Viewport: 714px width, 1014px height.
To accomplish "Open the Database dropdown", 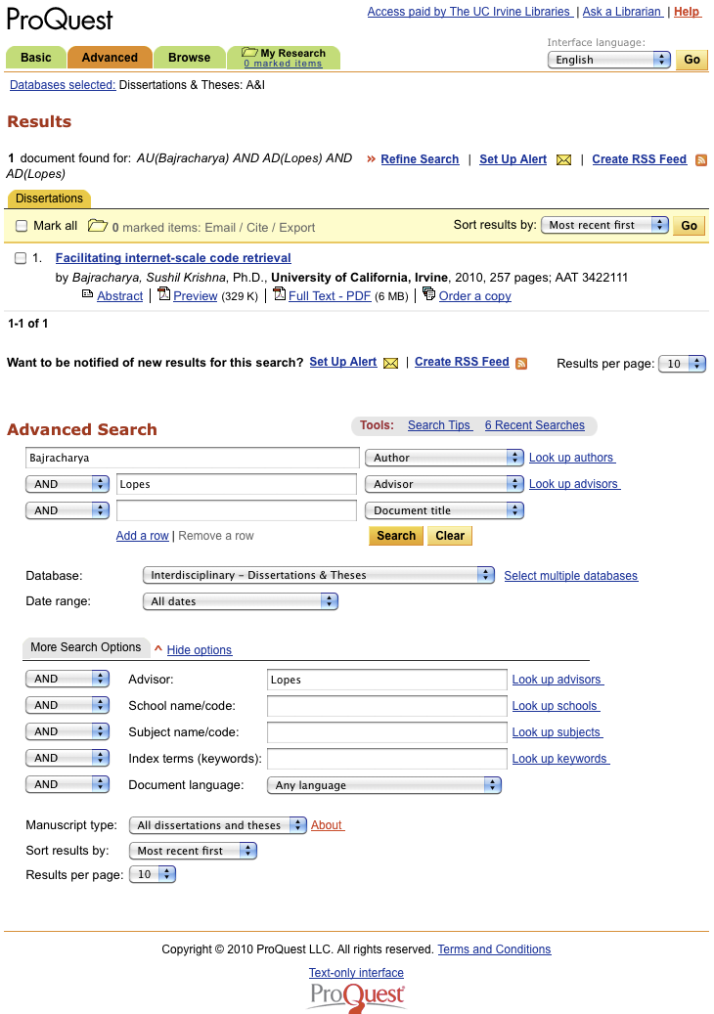I will [x=318, y=575].
